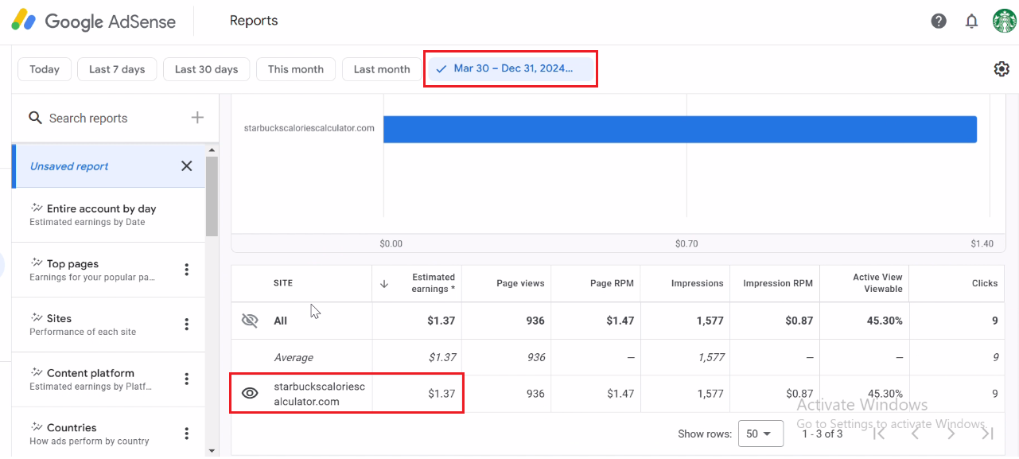The width and height of the screenshot is (1019, 459).
Task: Click starbuckscaloriescalculator.com site name in table
Action: coord(319,394)
